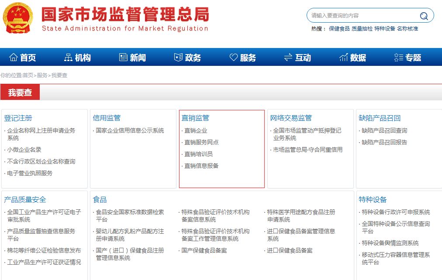Open 缺陷产品召回报告 link
Image resolution: width=442 pixels, height=280 pixels.
(384, 142)
